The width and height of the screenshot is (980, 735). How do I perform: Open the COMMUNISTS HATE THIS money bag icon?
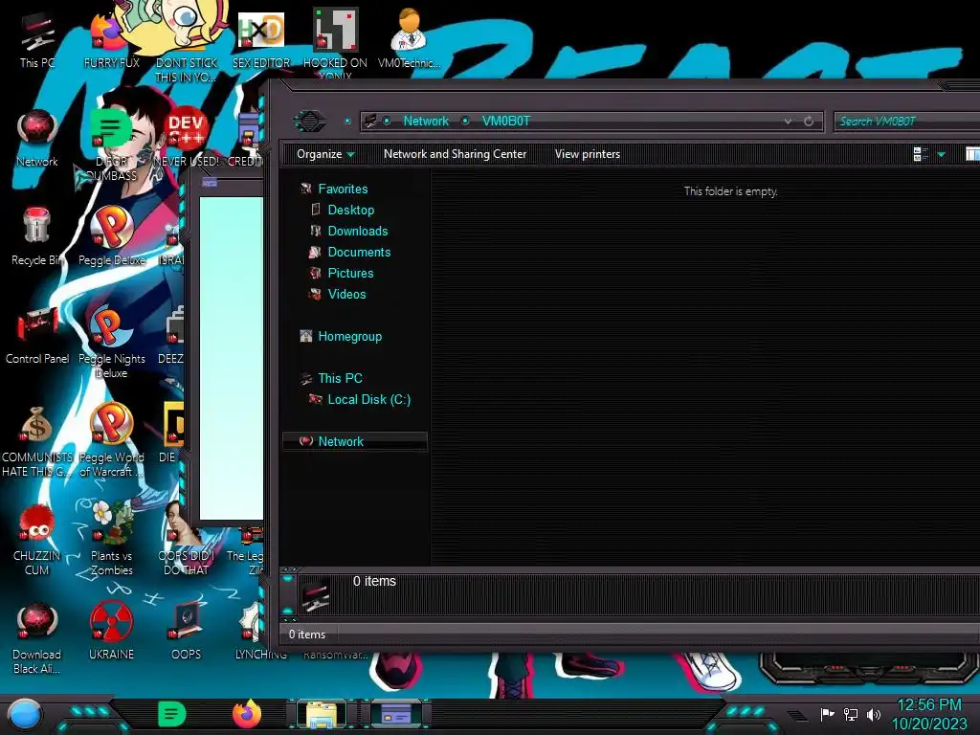(x=37, y=441)
